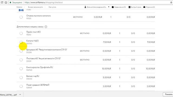Click the 'Прайс-лист #13' item name

pyautogui.click(x=34, y=32)
